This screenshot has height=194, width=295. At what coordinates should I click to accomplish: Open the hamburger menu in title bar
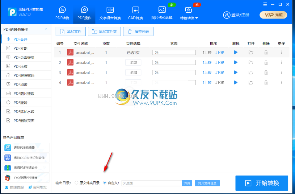pos(265,4)
